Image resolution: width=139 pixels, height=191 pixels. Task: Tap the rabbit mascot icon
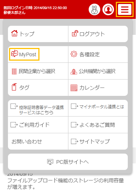pos(94,9)
